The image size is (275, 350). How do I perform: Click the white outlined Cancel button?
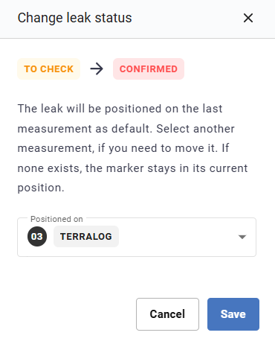167,314
